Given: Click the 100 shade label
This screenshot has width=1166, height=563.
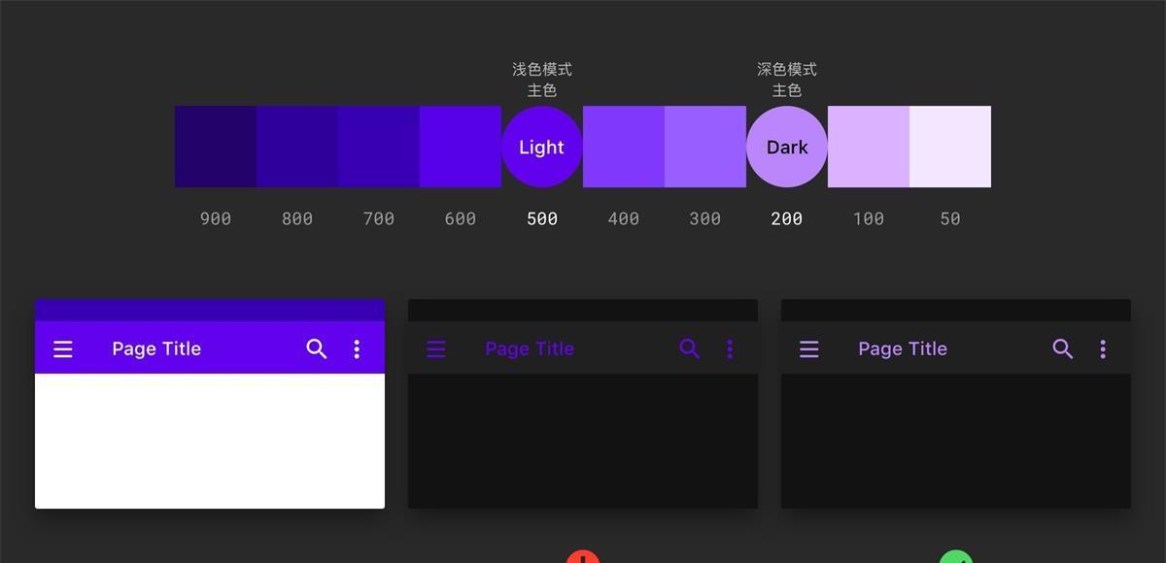Looking at the screenshot, I should [869, 219].
